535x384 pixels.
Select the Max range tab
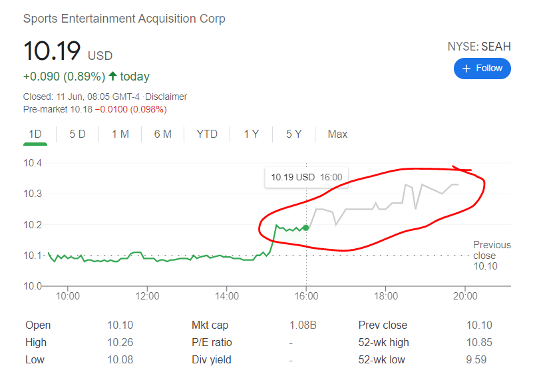click(x=337, y=134)
